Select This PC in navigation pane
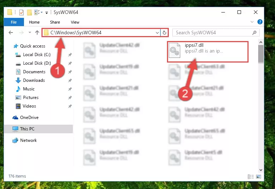The image size is (275, 189). point(38,129)
